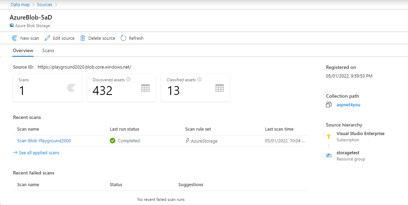Click the storagetest resource group cube icon
Viewport: 408px width, 205px height.
329,156
